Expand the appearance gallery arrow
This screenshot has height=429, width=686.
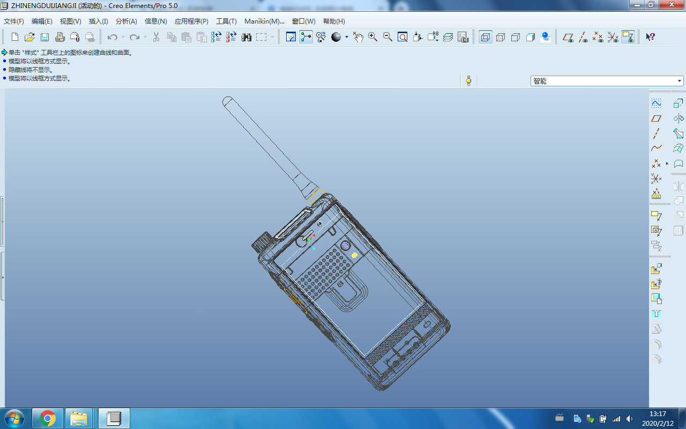(x=347, y=37)
